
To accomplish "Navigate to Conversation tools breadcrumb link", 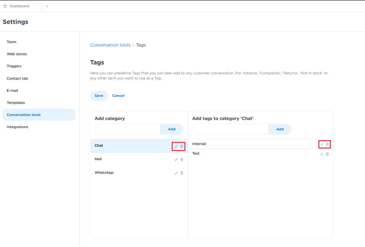I will click(x=110, y=45).
